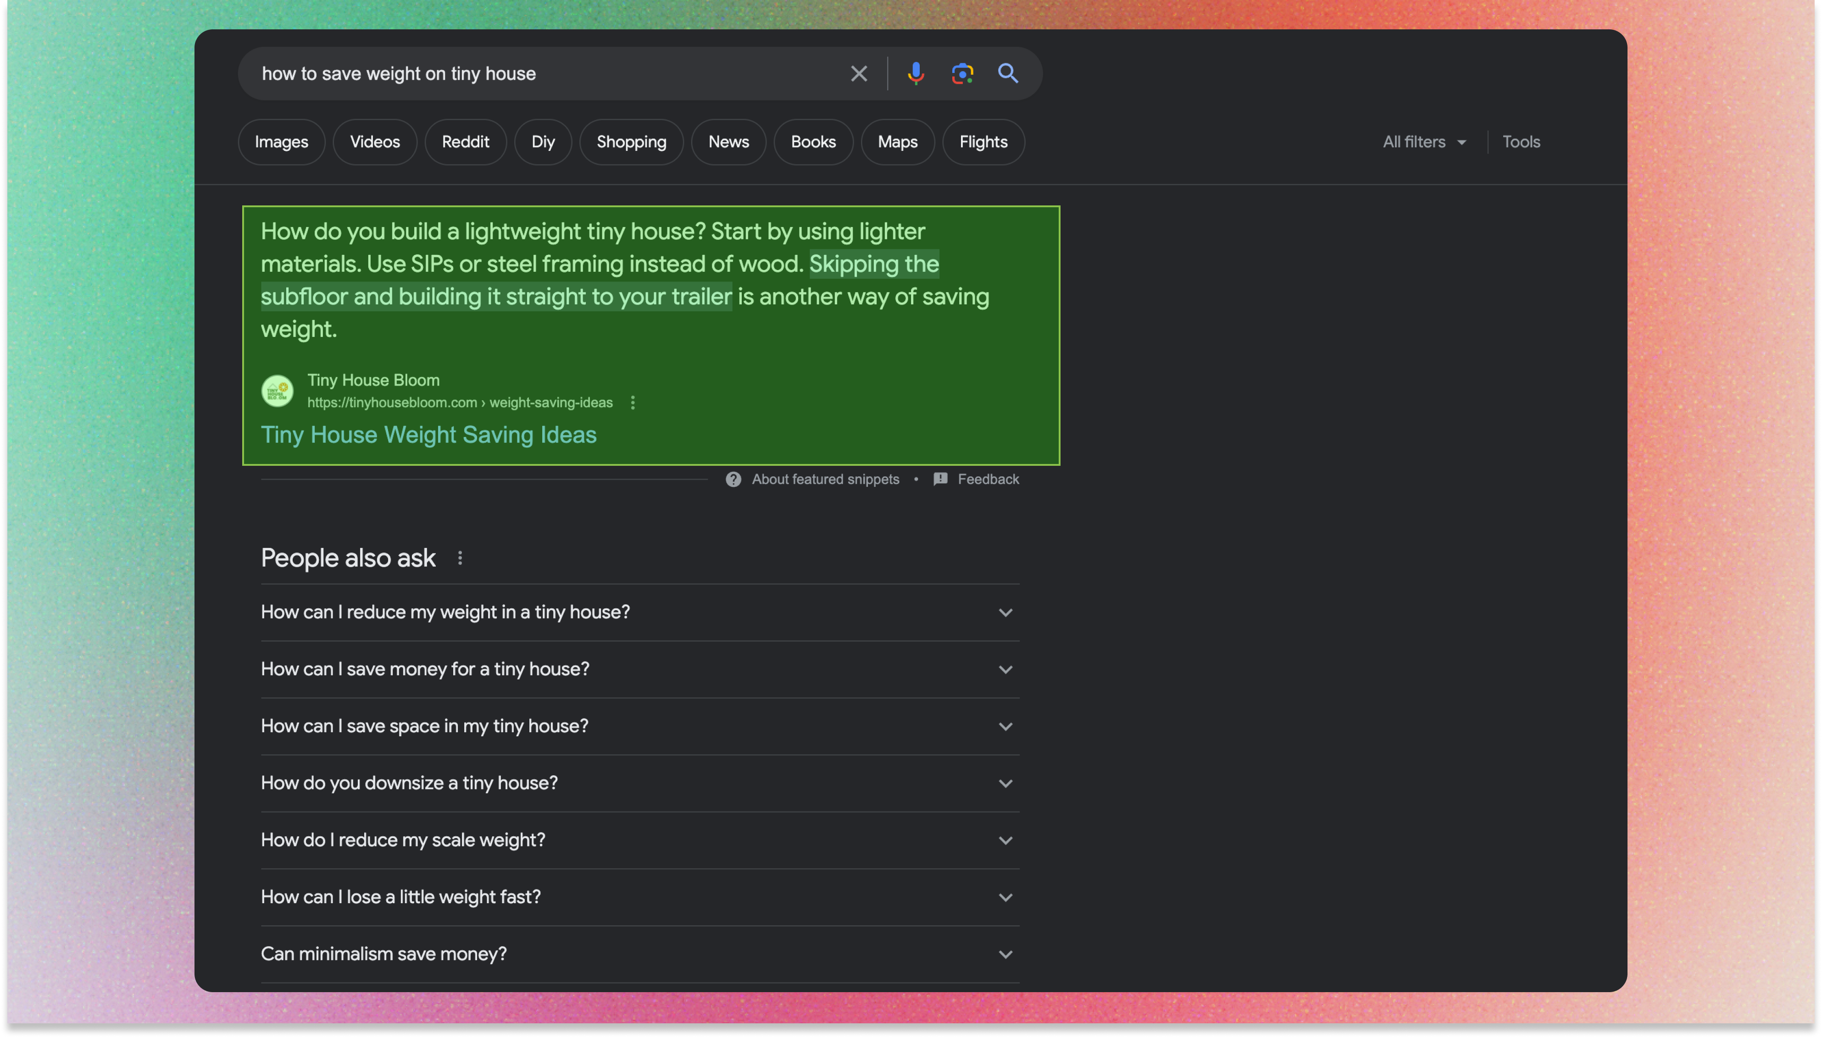Expand 'How can I save space' question

[x=1005, y=726]
